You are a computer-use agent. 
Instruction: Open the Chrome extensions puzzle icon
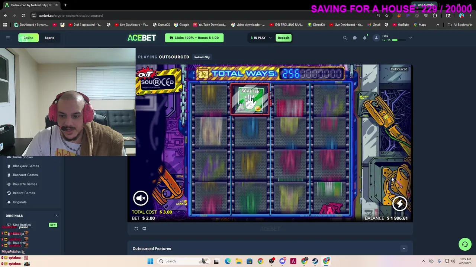pyautogui.click(x=435, y=16)
